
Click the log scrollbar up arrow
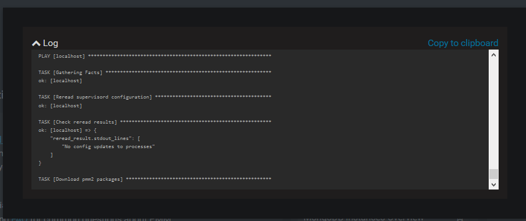[x=493, y=55]
